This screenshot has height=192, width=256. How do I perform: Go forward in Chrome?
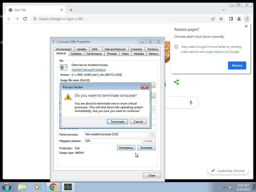point(17,19)
